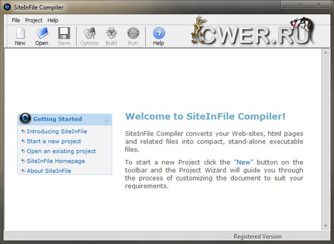Visit the SiteInFile Homepage link
This screenshot has height=244, width=334.
tap(56, 161)
